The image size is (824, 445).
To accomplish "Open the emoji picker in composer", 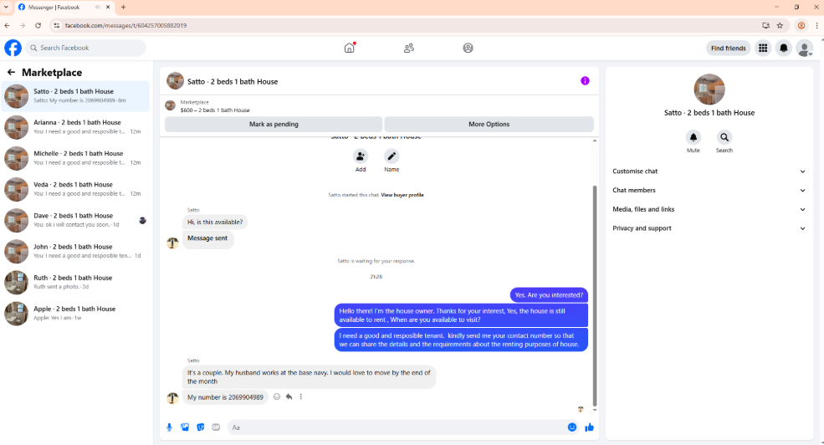I will click(572, 427).
